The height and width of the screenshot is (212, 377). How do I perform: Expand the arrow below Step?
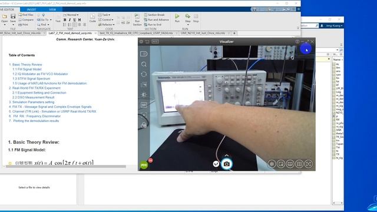click(188, 25)
